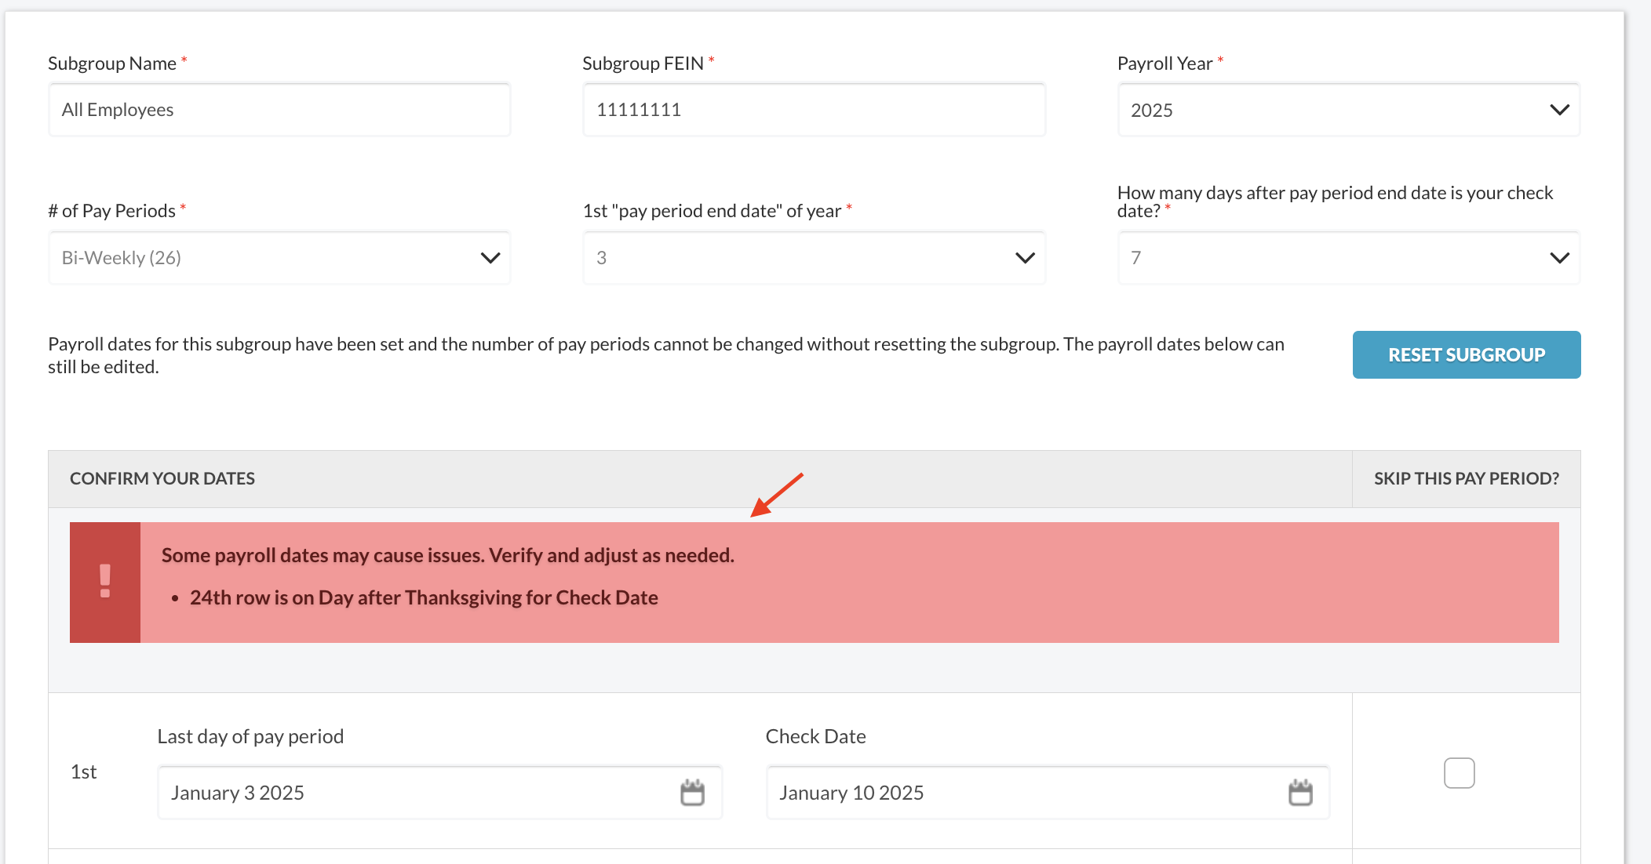Image resolution: width=1651 pixels, height=864 pixels.
Task: Open calendar picker for last day of pay period
Action: click(x=692, y=793)
